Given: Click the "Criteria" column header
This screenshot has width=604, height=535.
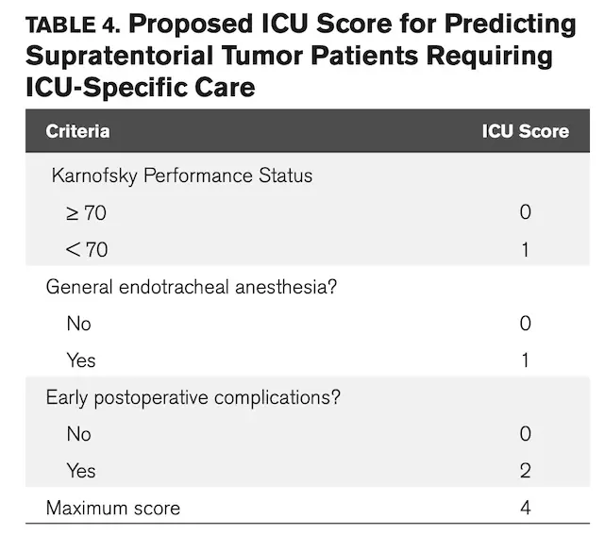Looking at the screenshot, I should pyautogui.click(x=77, y=131).
